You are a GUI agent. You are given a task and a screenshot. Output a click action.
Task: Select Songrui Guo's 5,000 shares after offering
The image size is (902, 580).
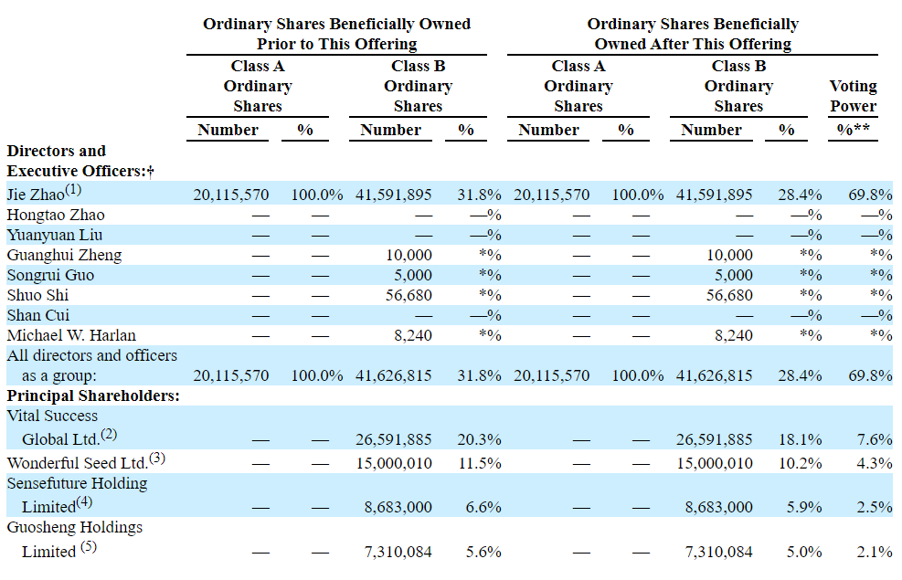(x=734, y=275)
